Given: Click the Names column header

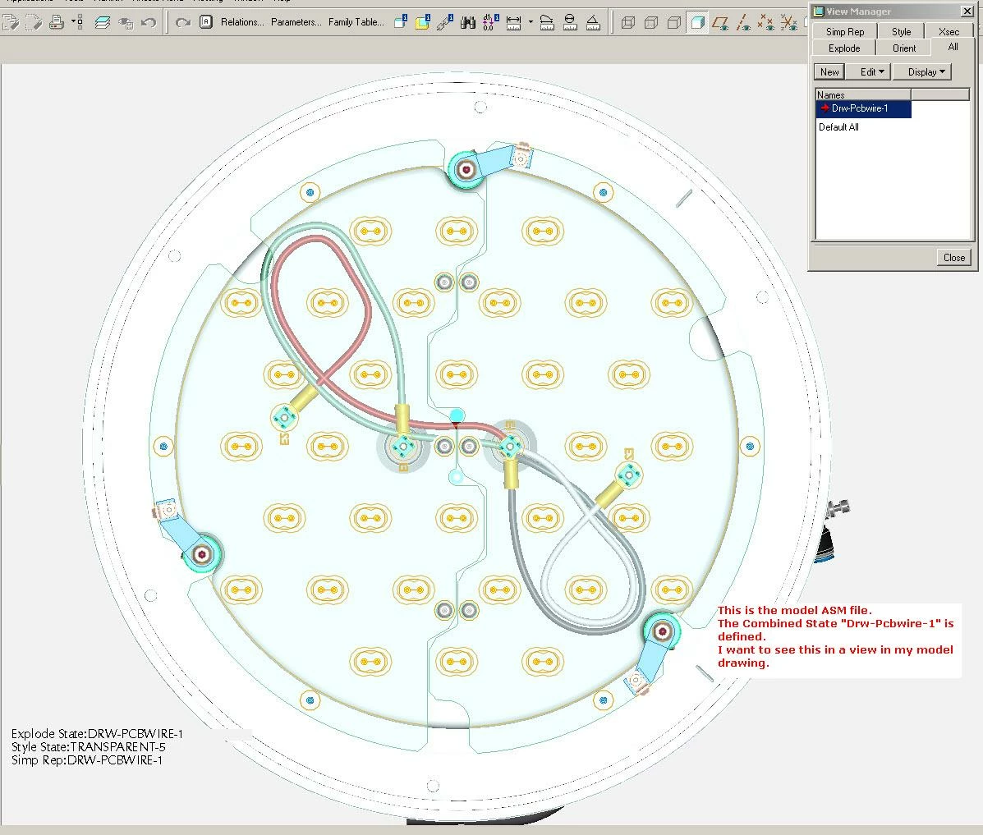Looking at the screenshot, I should pyautogui.click(x=862, y=94).
